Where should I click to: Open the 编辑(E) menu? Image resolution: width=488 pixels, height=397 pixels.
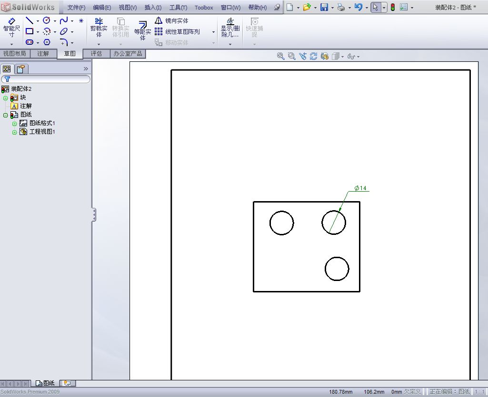click(102, 8)
